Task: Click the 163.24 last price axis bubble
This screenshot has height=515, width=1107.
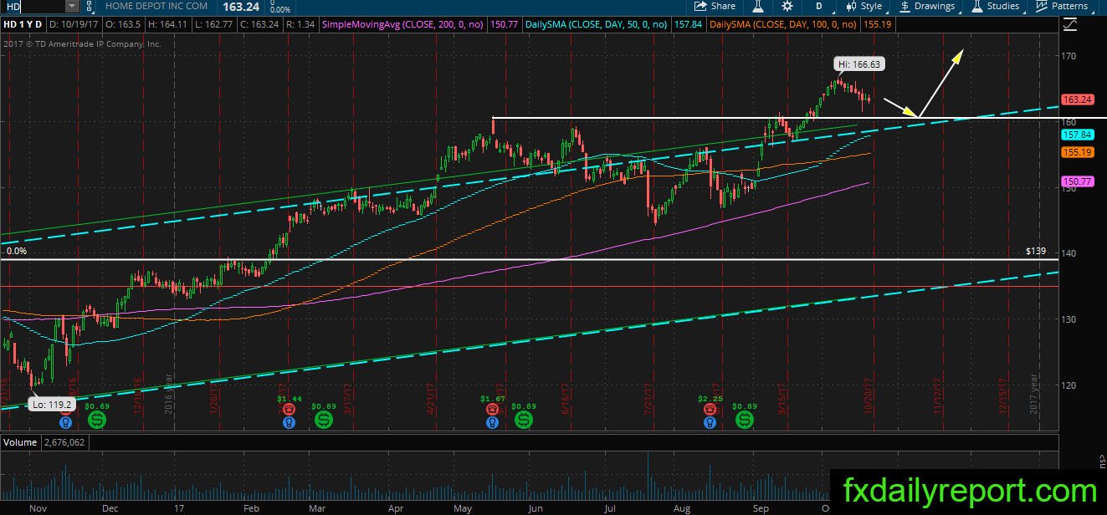Action: coord(1078,99)
